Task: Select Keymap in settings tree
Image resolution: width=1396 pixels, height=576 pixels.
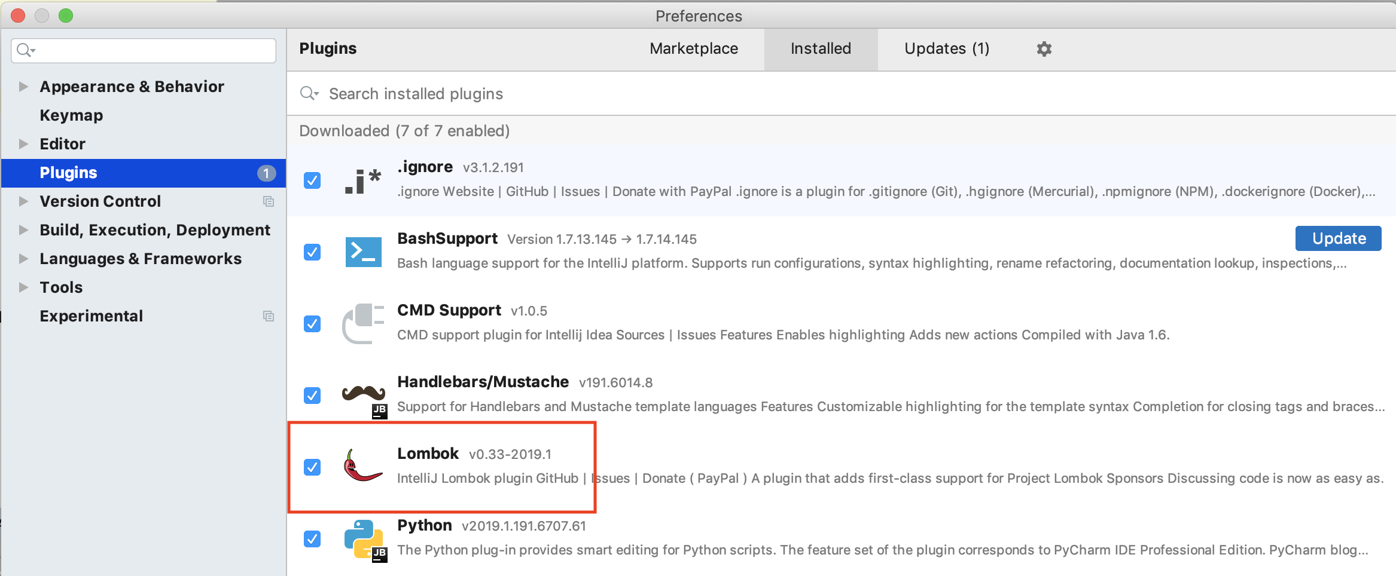Action: [71, 115]
